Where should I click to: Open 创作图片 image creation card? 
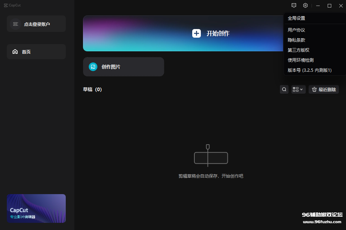coord(123,67)
